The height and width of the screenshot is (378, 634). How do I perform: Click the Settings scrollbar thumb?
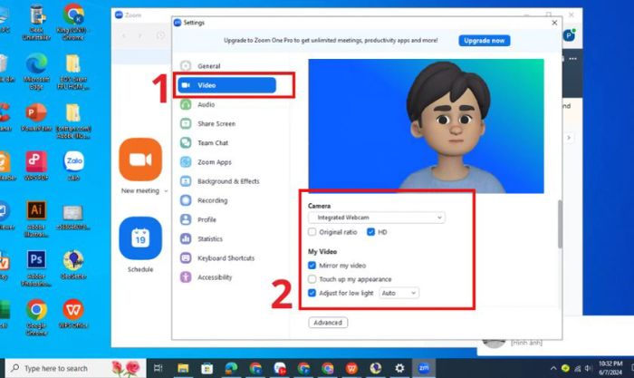(560, 223)
